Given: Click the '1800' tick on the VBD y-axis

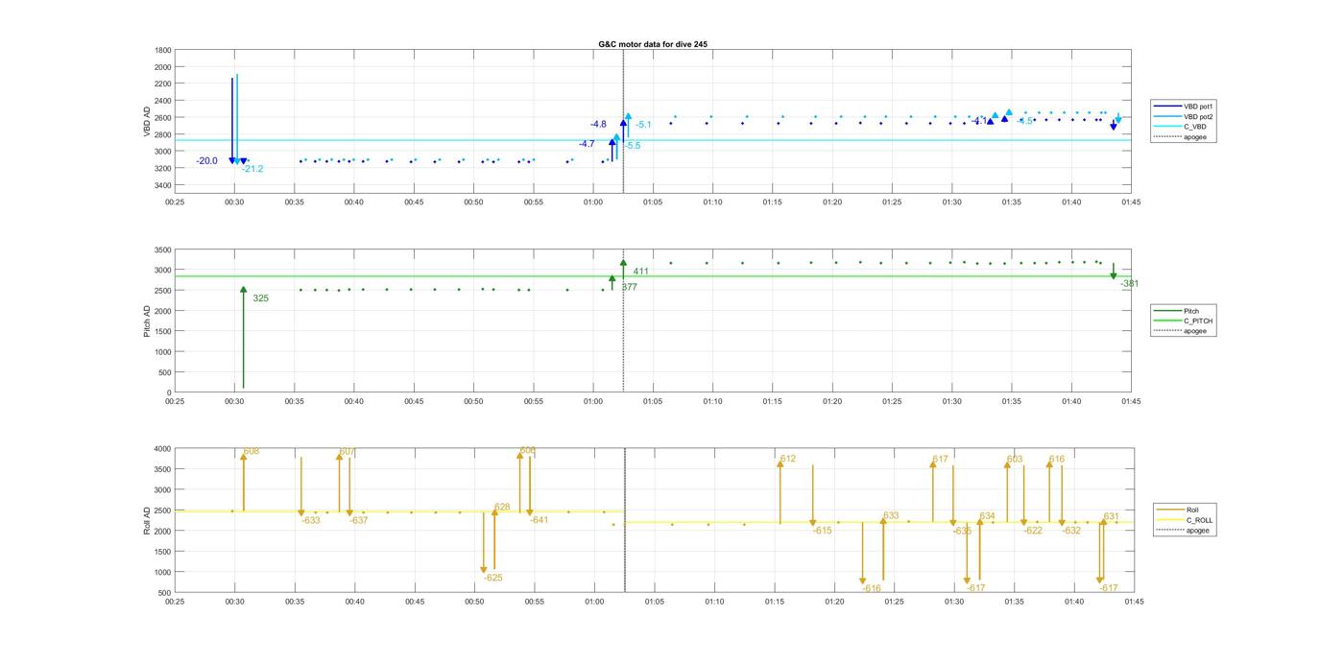Looking at the screenshot, I should click(x=163, y=50).
